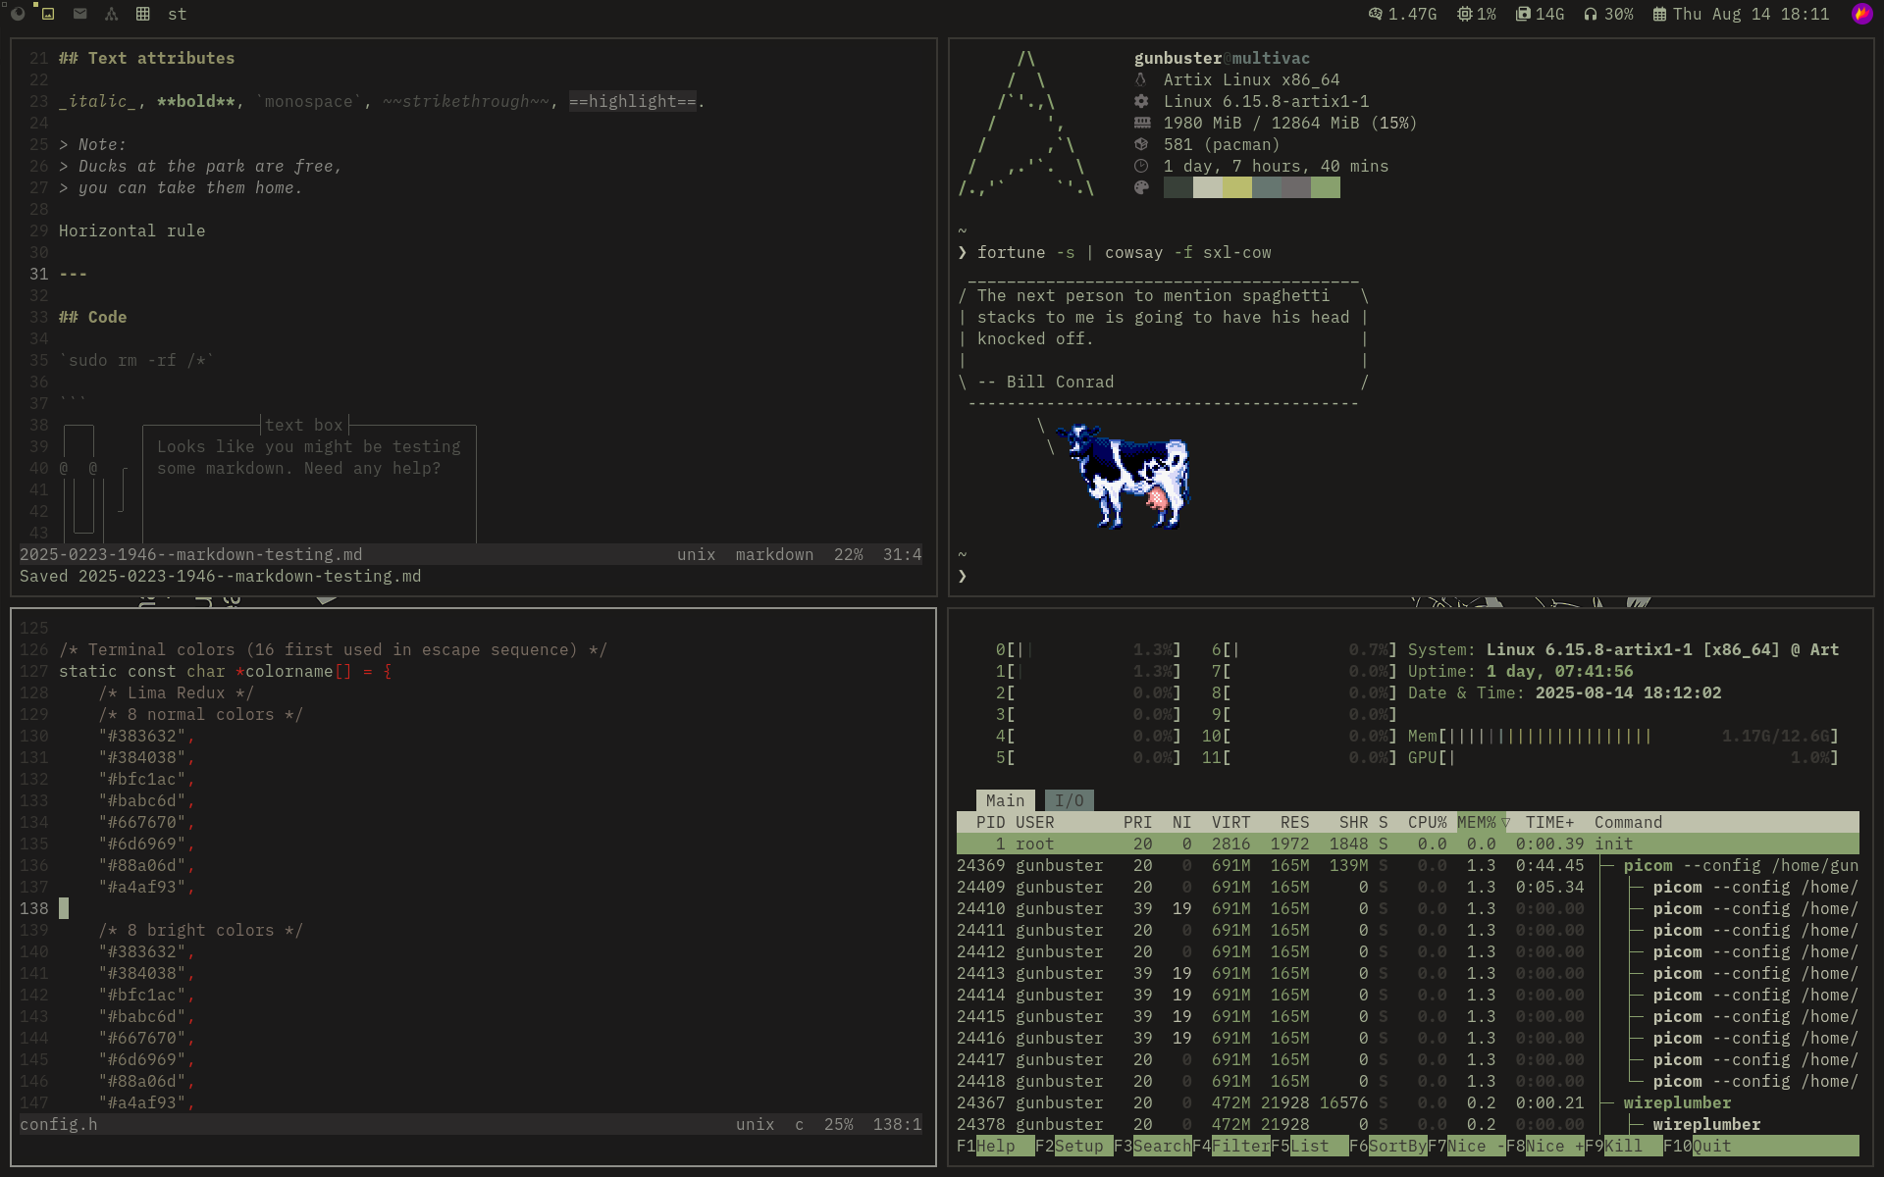Image resolution: width=1884 pixels, height=1177 pixels.
Task: Select the tree hierarchy workspace icon
Action: click(x=111, y=14)
